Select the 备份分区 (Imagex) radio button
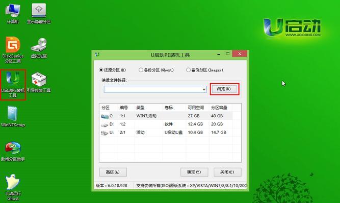Viewport: 340px width, 203px height. coord(188,70)
